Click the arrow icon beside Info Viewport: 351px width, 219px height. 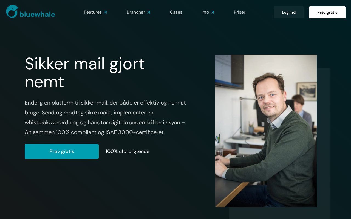coord(213,12)
